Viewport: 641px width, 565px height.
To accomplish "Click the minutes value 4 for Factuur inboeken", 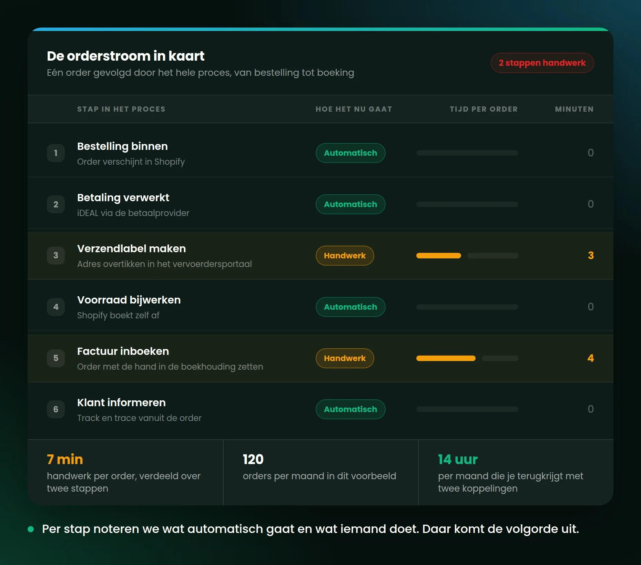I will (591, 358).
